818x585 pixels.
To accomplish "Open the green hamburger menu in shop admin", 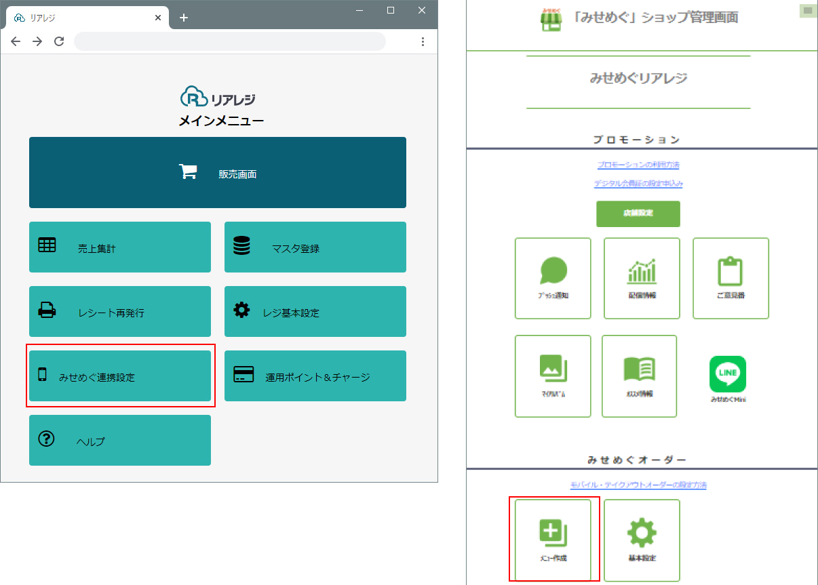I will pos(808,10).
